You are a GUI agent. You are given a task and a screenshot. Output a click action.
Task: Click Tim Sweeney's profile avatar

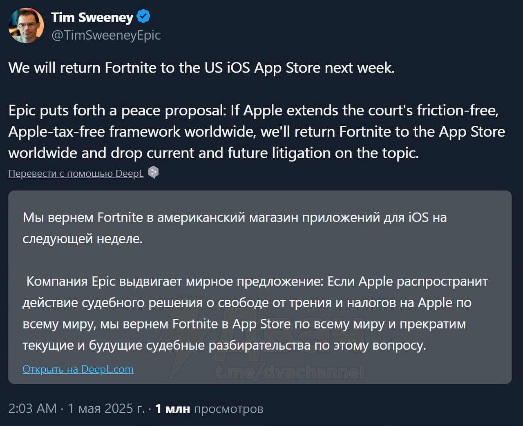[26, 25]
